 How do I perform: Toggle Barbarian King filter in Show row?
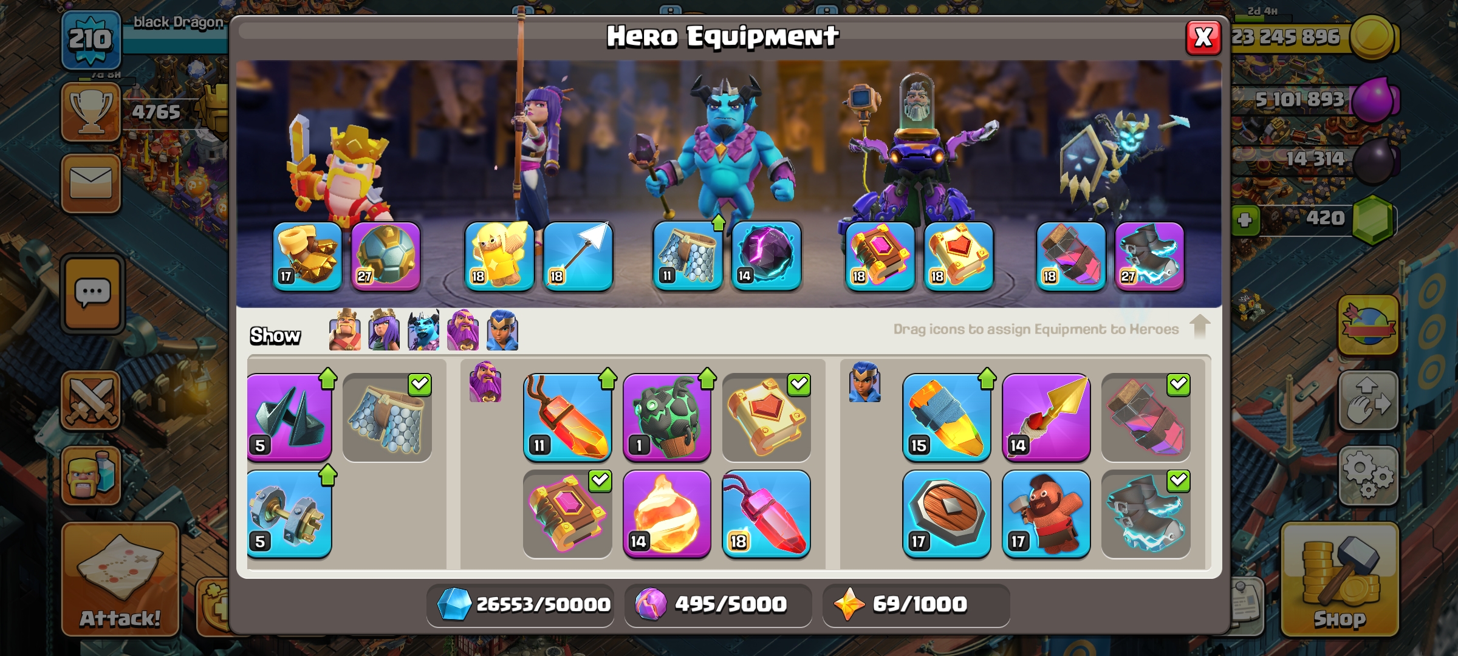(344, 330)
